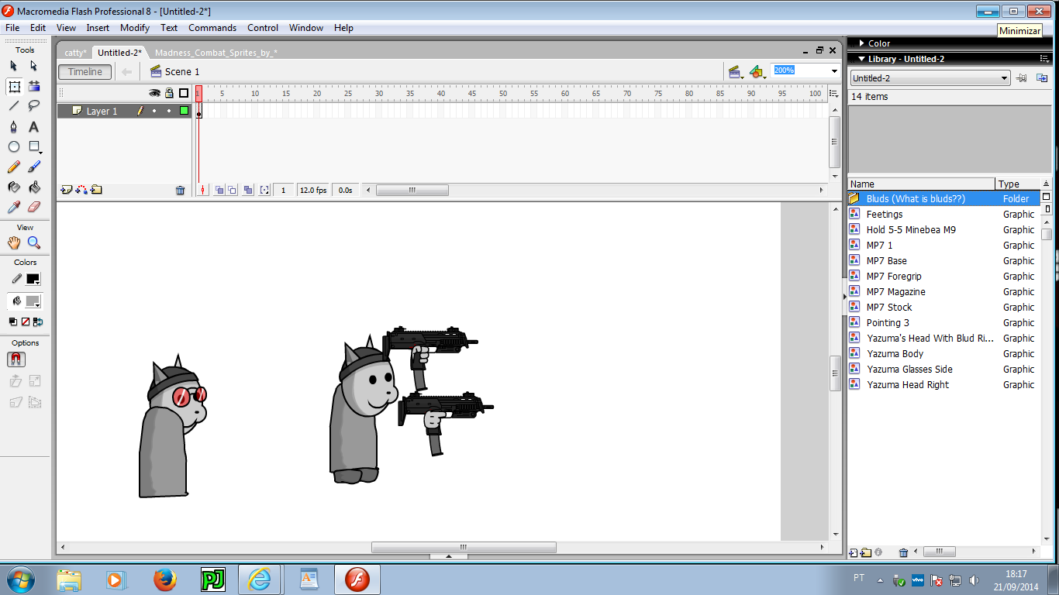Click the Modify Onion Markers icon
Image resolution: width=1059 pixels, height=595 pixels.
coord(265,190)
